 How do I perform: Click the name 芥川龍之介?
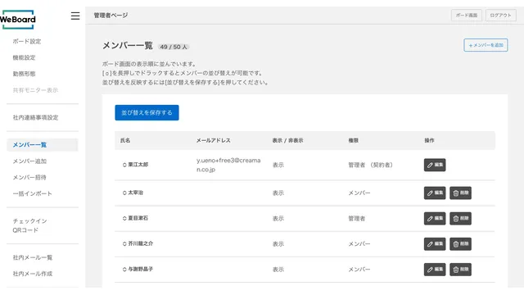141,243
